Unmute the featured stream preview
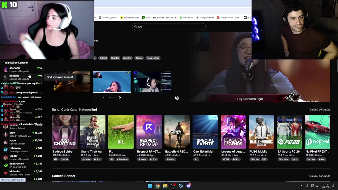The height and width of the screenshot is (190, 338). pos(177,98)
